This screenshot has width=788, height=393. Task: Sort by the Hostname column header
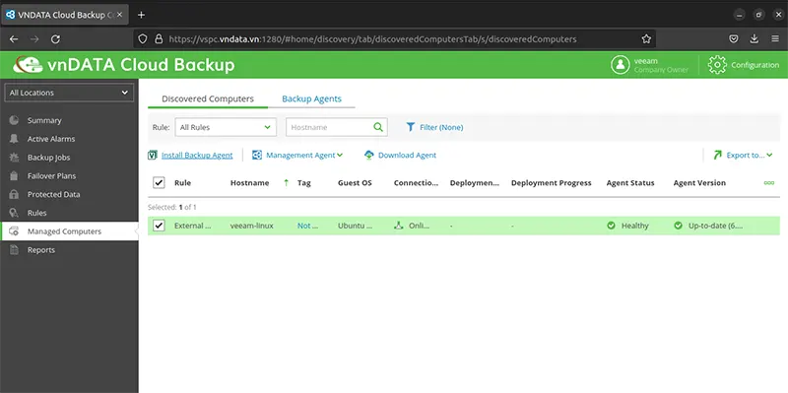click(x=250, y=183)
